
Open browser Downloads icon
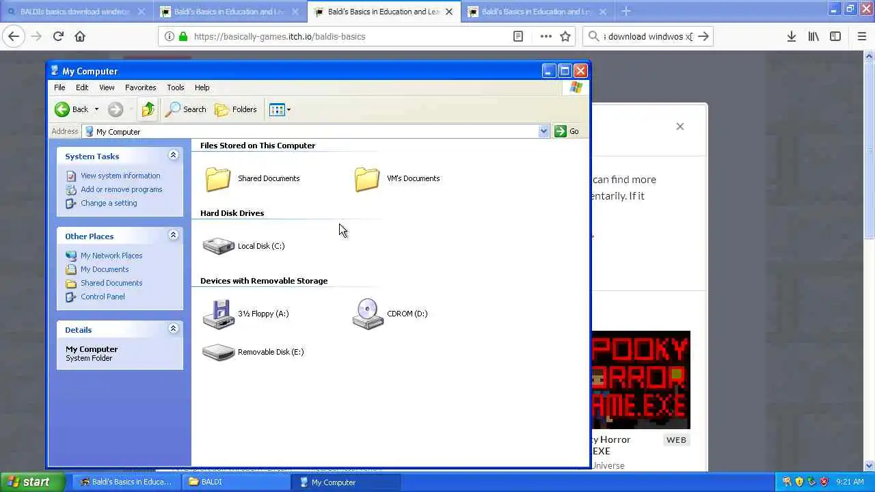pos(791,36)
